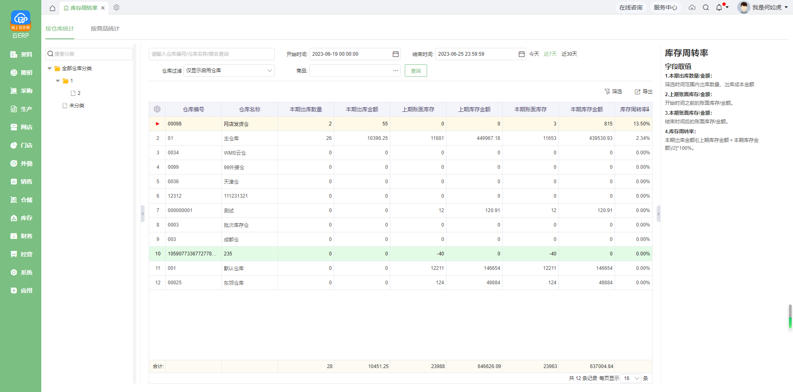Open the 我是何如虎 user menu
793x392 pixels.
click(x=763, y=7)
